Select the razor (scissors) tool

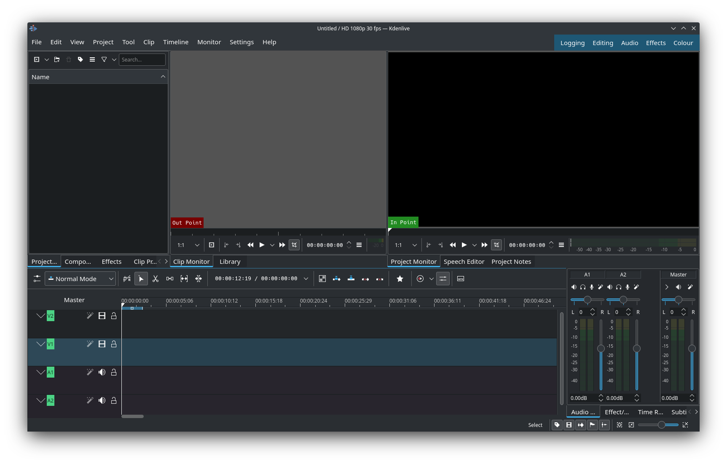coord(156,279)
